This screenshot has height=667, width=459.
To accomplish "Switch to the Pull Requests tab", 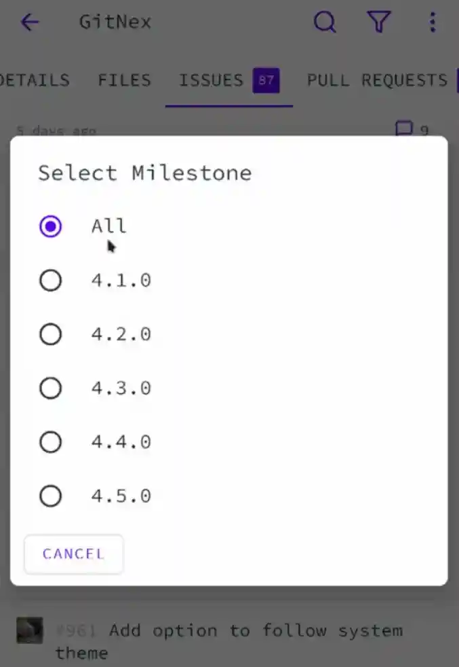I will tap(377, 81).
